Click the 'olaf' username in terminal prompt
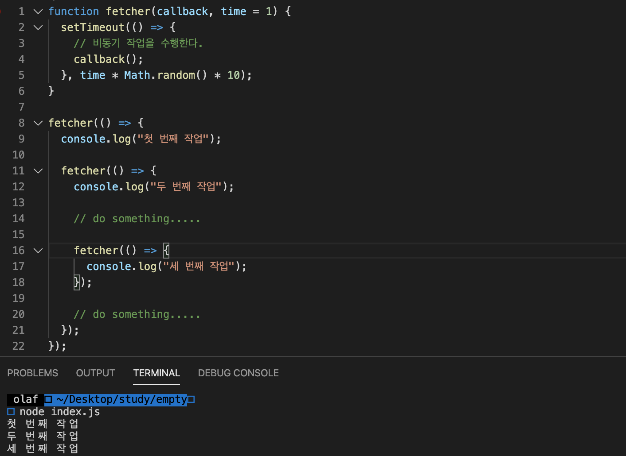Image resolution: width=626 pixels, height=456 pixels. click(26, 399)
